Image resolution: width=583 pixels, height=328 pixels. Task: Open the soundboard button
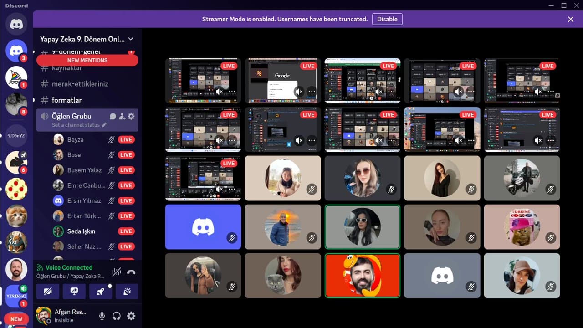click(127, 292)
